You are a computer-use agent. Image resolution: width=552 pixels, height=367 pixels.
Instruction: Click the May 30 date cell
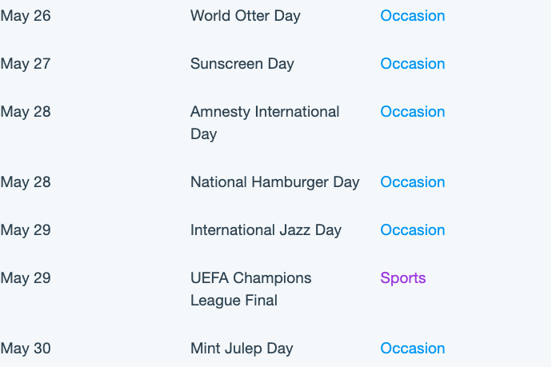click(x=26, y=349)
